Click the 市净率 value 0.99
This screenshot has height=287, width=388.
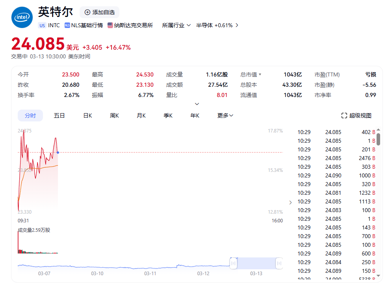(370, 95)
